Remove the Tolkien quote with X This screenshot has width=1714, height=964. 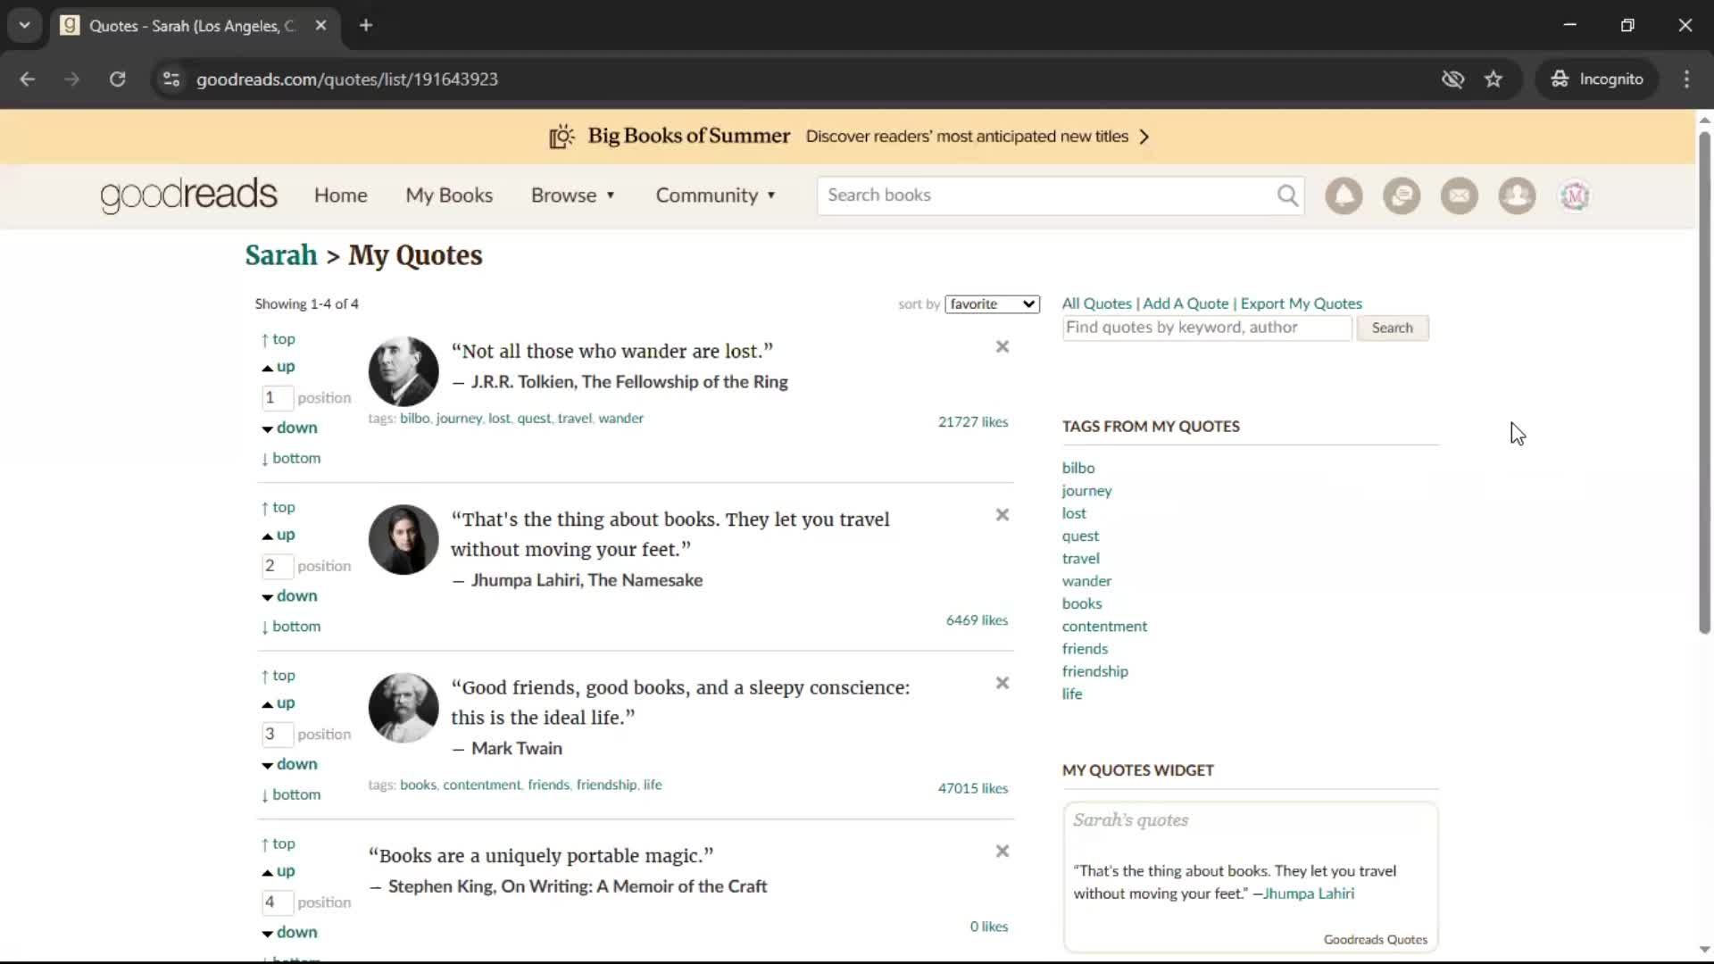click(x=1003, y=346)
